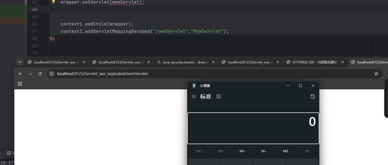Close the java_security.drawio tab
388x165 pixels.
pyautogui.click(x=213, y=62)
